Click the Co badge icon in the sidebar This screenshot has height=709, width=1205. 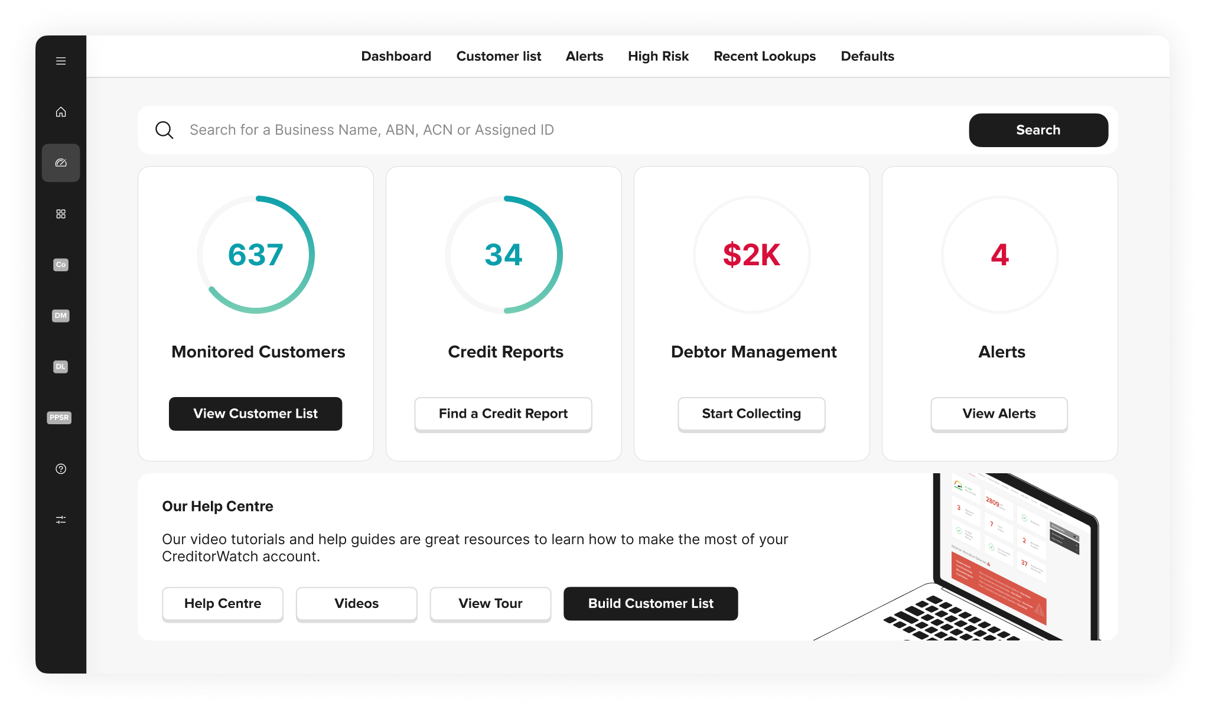61,265
